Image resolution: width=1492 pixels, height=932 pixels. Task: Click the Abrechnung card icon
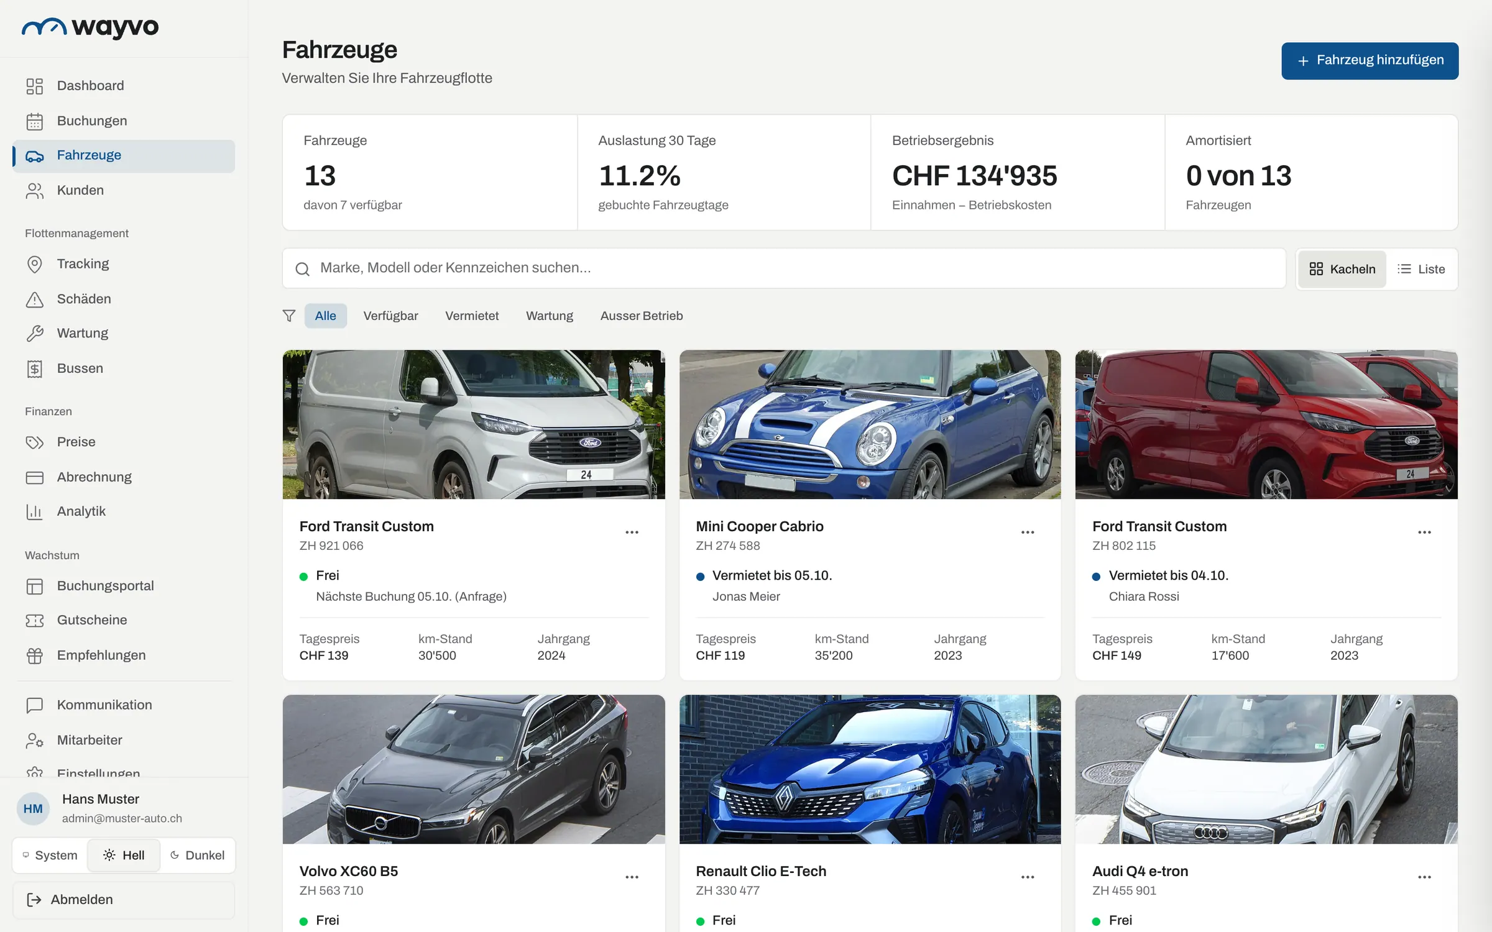pyautogui.click(x=35, y=477)
